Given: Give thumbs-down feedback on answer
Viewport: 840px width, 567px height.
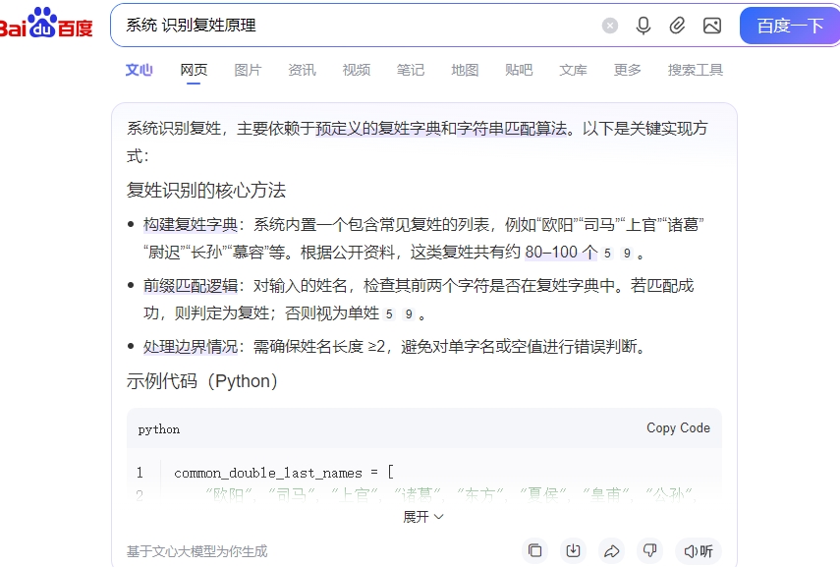Looking at the screenshot, I should (x=649, y=550).
